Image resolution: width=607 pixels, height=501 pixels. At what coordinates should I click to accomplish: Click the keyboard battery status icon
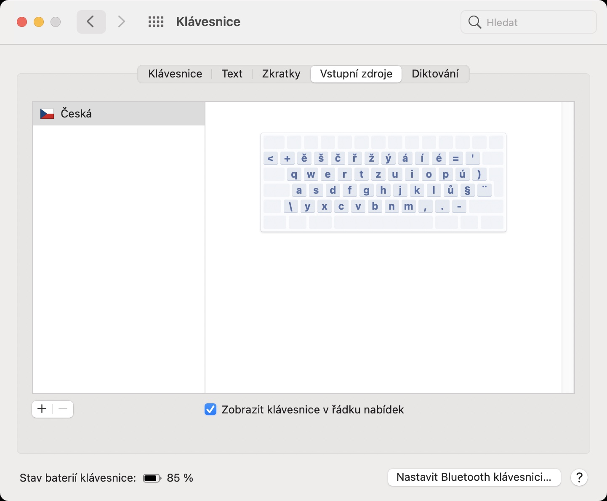click(152, 478)
